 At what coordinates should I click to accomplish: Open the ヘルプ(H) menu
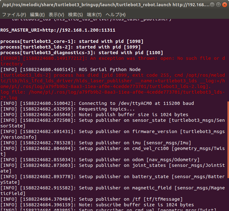(x=115, y=15)
